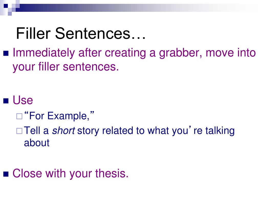This screenshot has width=262, height=197.
Task: Click the square bullet before Close with
Action: (6, 174)
